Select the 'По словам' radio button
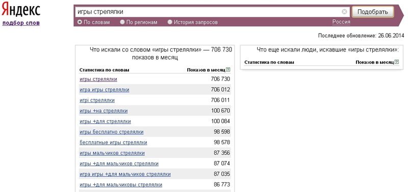Screen dimensions: 408x192 coord(80,22)
